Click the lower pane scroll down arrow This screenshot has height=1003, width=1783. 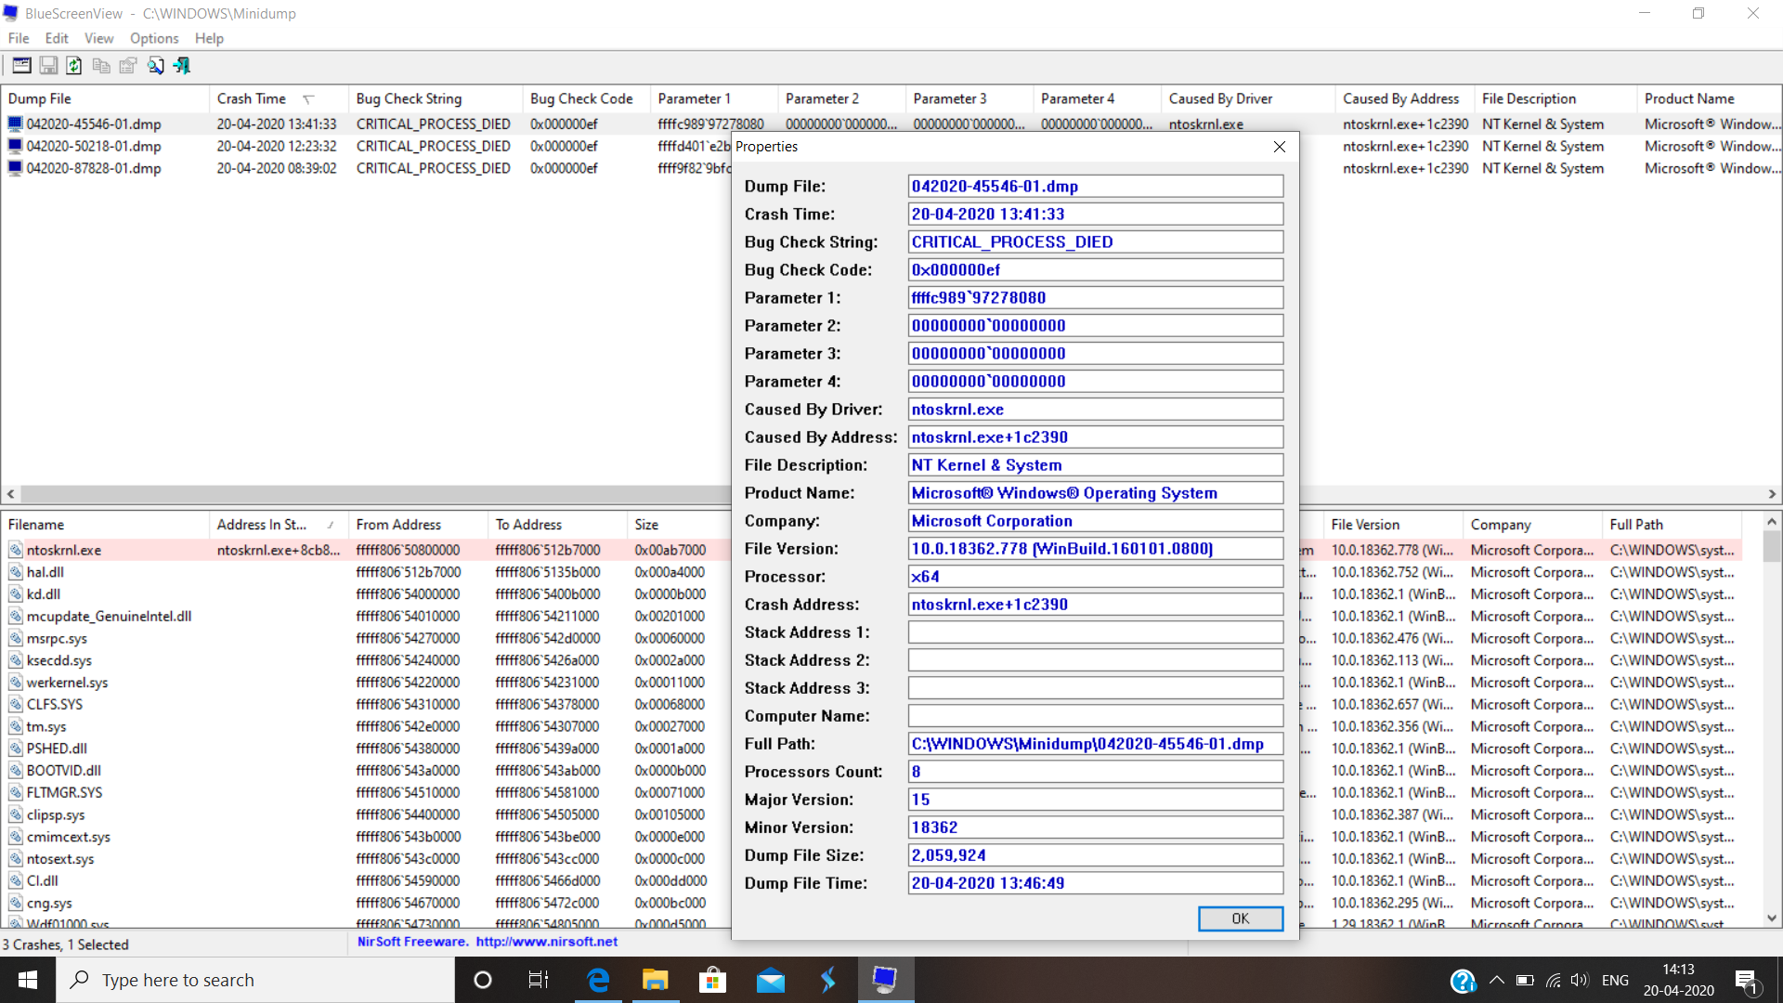(1772, 918)
